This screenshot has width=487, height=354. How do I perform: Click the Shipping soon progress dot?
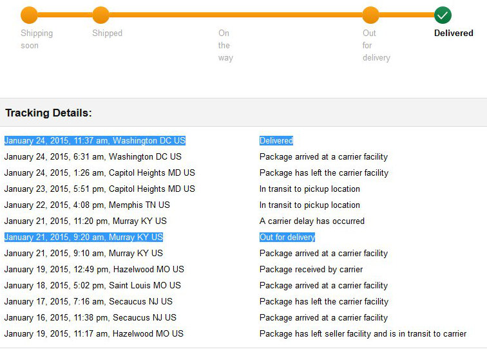[x=29, y=15]
